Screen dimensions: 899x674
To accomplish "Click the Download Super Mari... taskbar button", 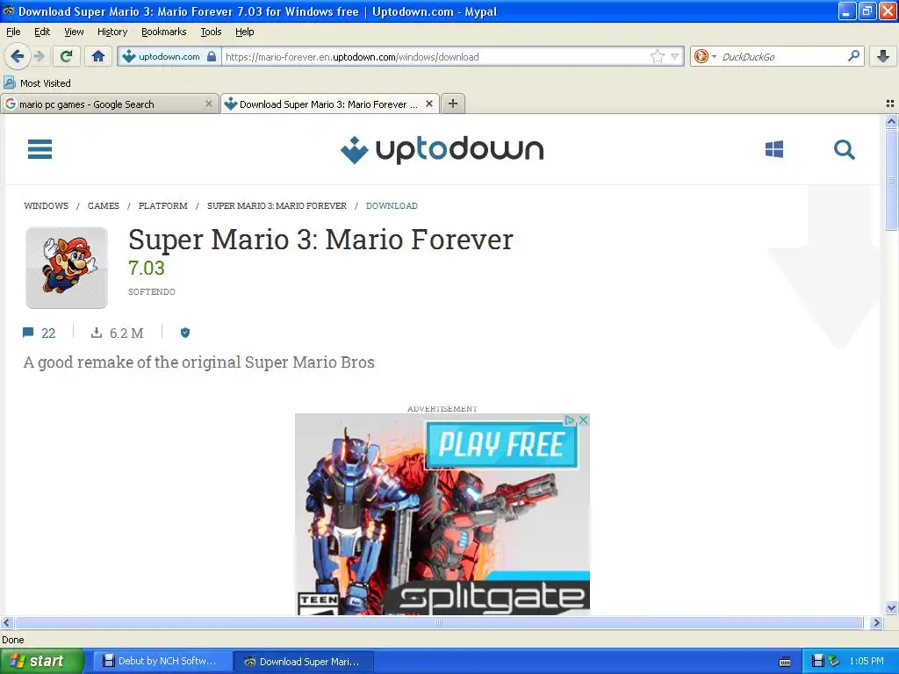I will click(x=304, y=661).
